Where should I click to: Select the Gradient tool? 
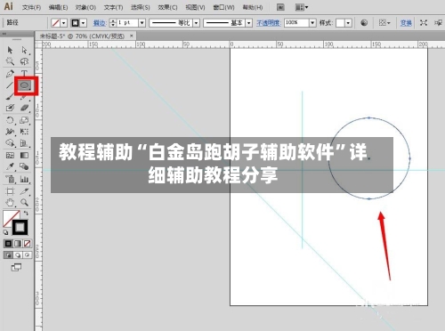point(24,155)
